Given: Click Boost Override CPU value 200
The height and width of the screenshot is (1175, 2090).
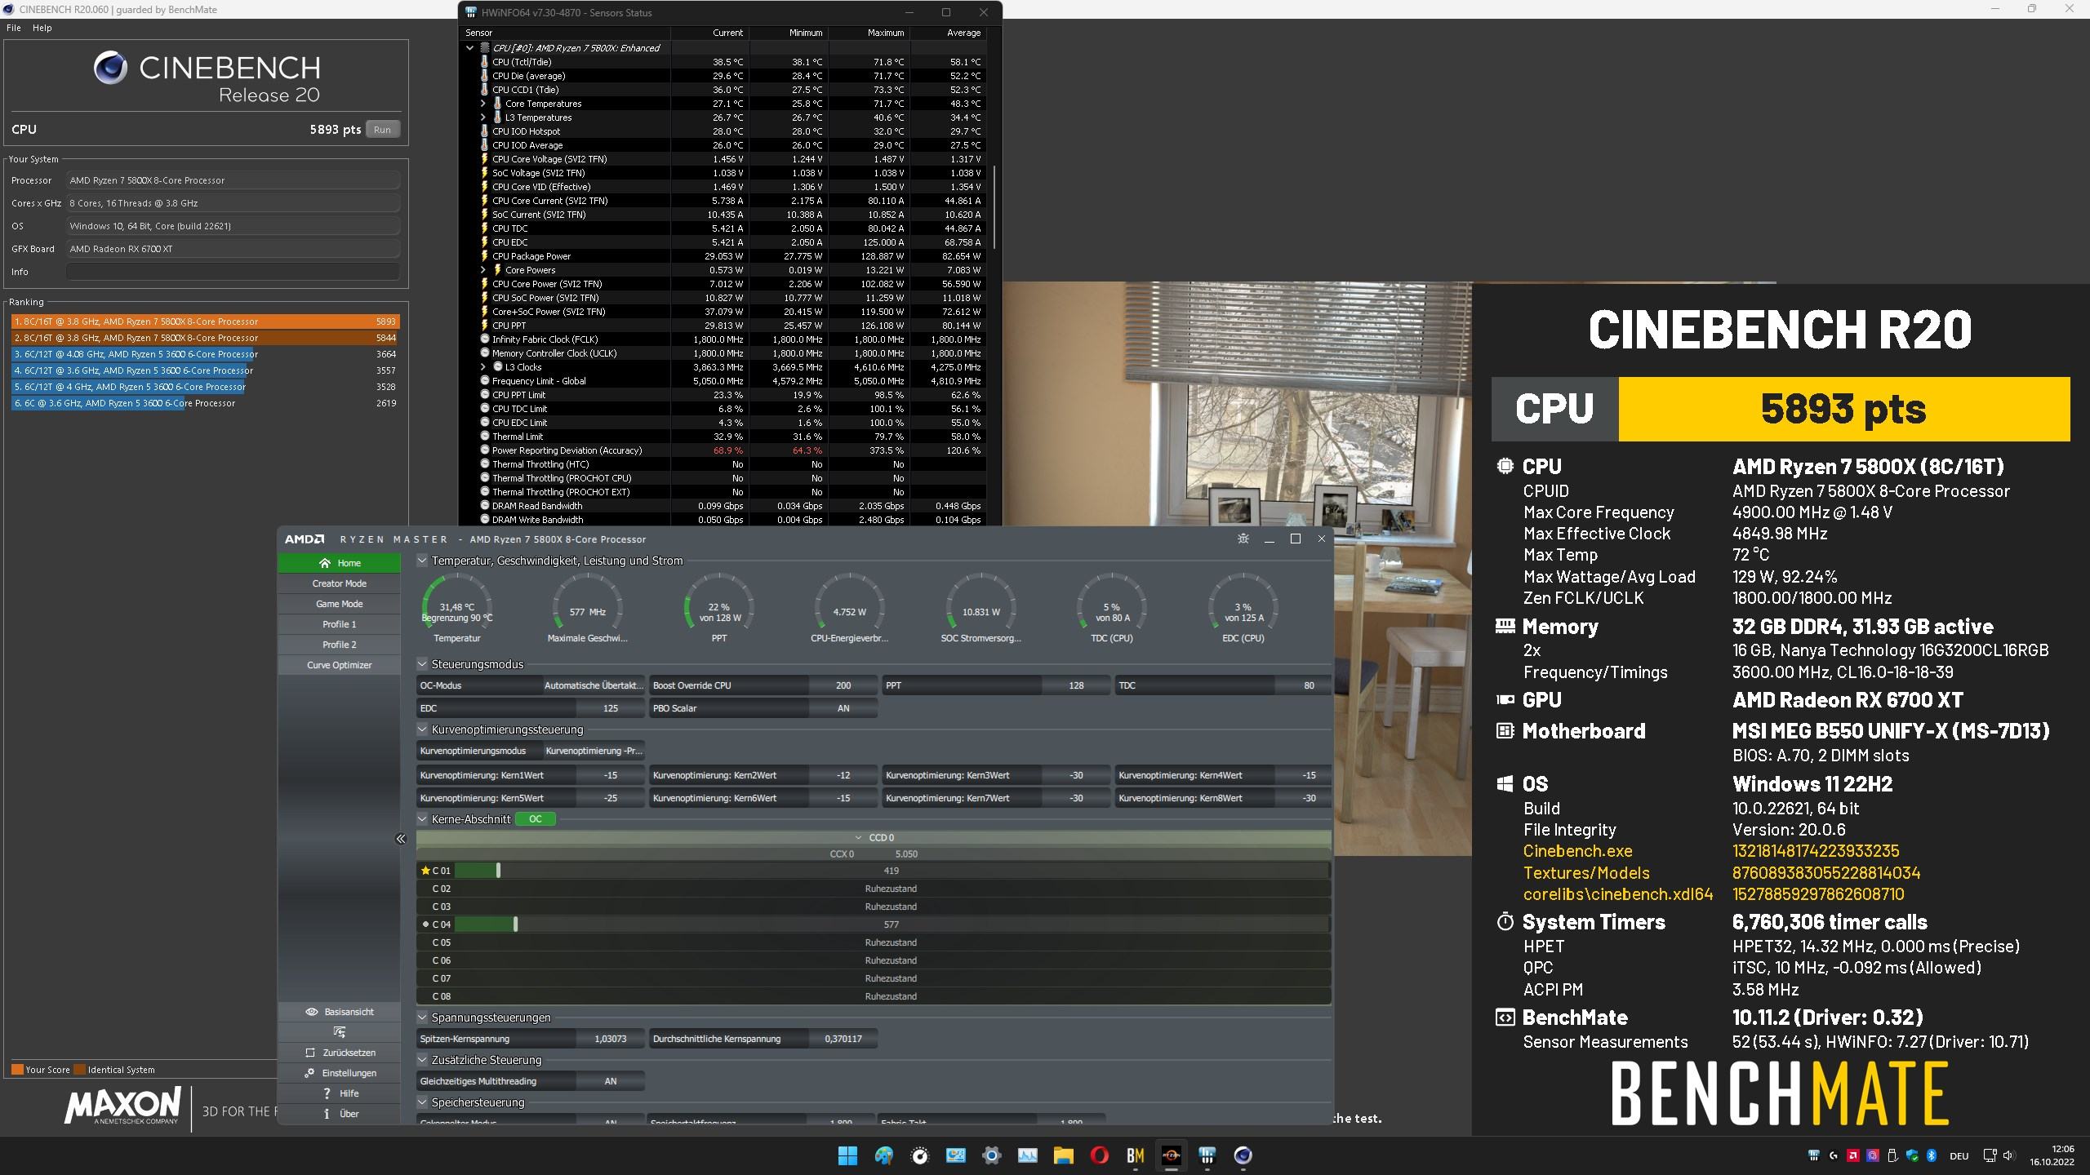Looking at the screenshot, I should pos(843,685).
